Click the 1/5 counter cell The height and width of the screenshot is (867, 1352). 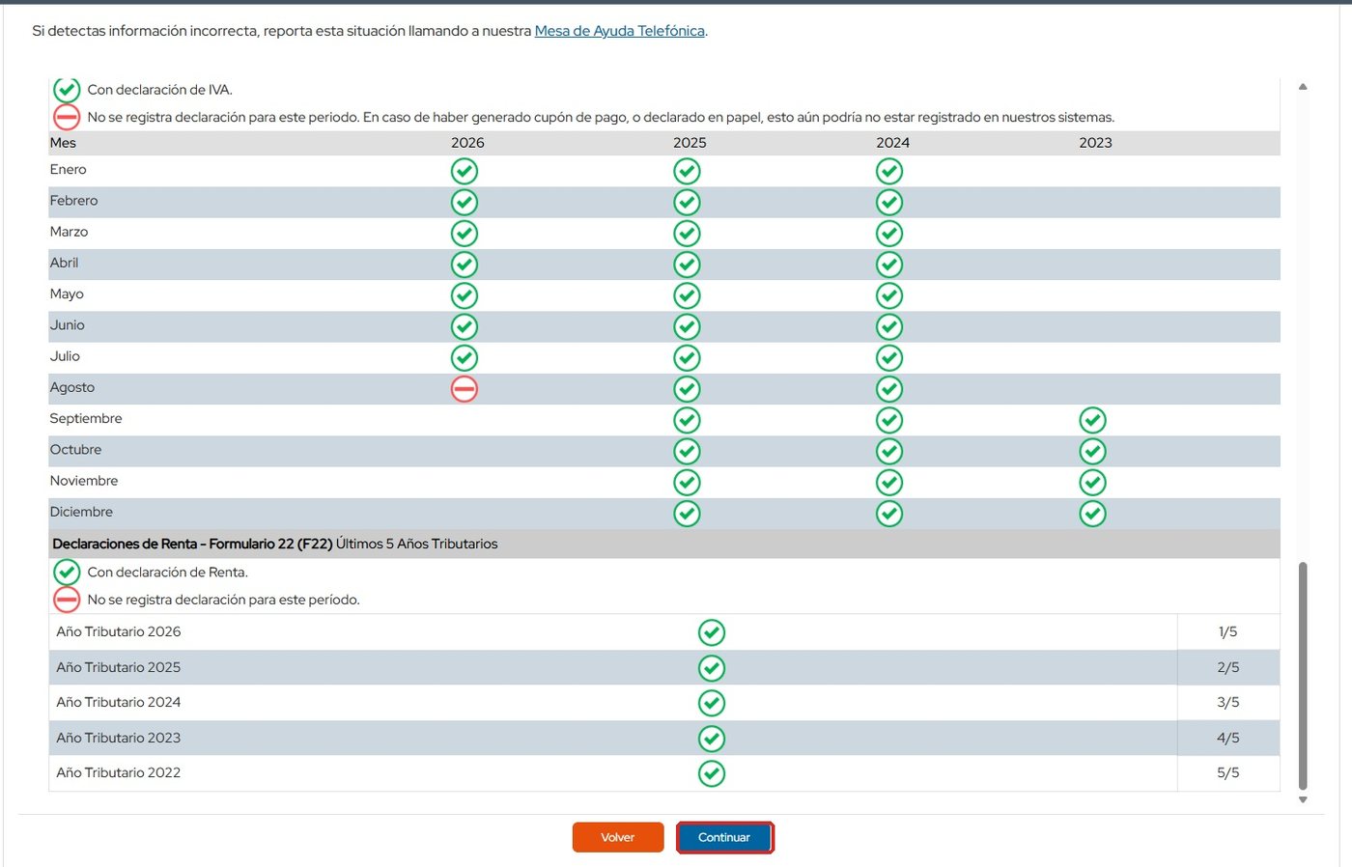pyautogui.click(x=1228, y=631)
